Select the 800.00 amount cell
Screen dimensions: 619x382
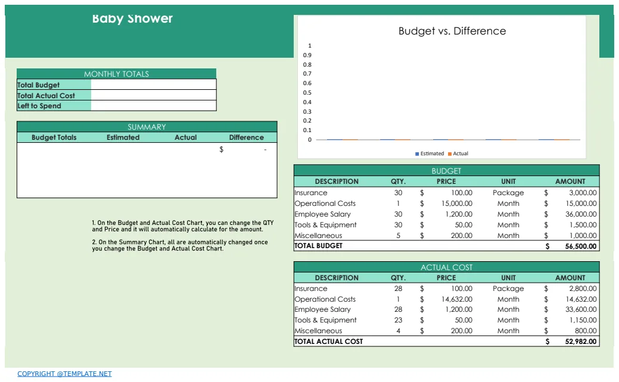(x=586, y=331)
